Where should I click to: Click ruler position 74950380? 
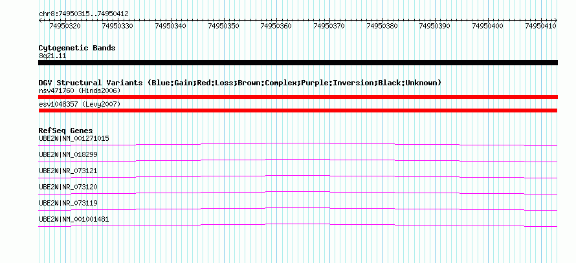[382, 26]
